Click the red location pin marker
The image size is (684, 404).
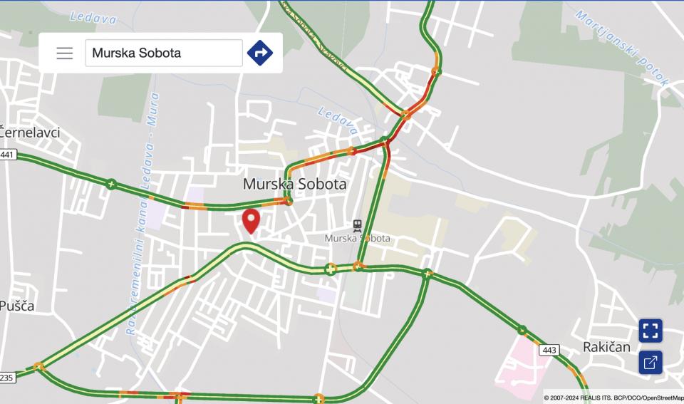click(251, 221)
